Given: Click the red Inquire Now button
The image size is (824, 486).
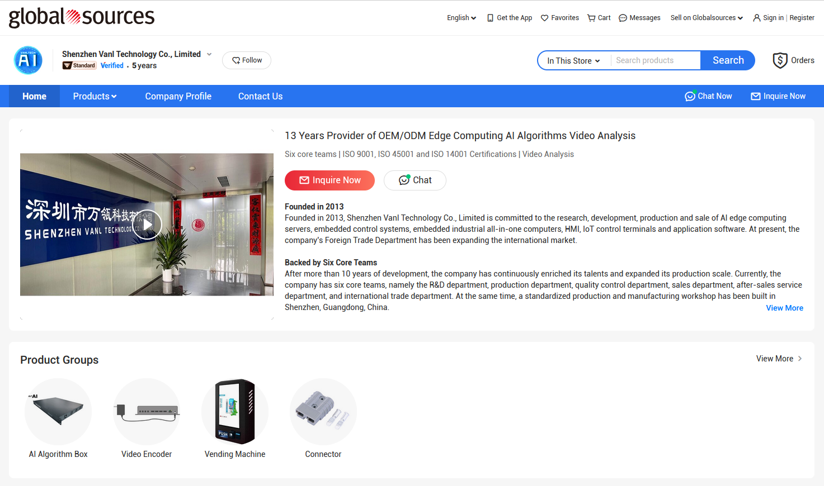Looking at the screenshot, I should pos(329,180).
